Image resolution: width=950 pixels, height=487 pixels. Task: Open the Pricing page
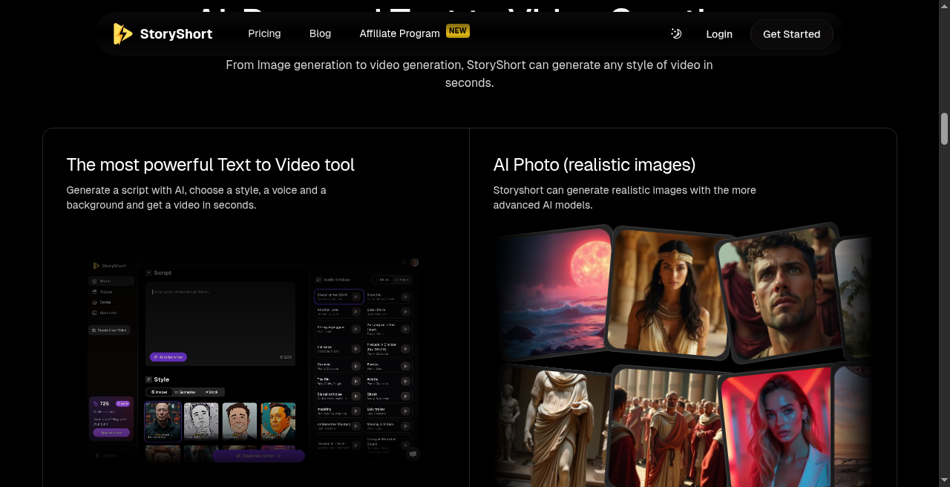[x=264, y=33]
